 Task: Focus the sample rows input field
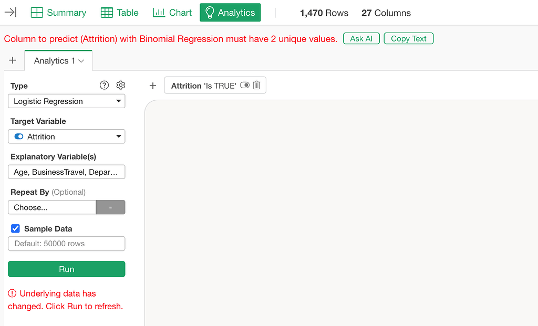coord(67,244)
